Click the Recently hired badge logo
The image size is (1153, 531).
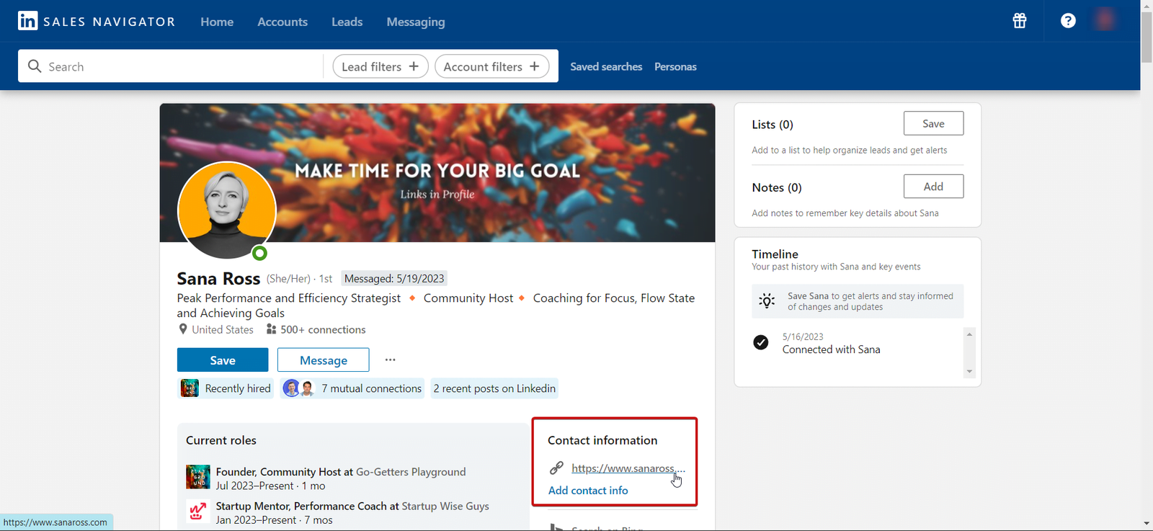[x=190, y=388]
